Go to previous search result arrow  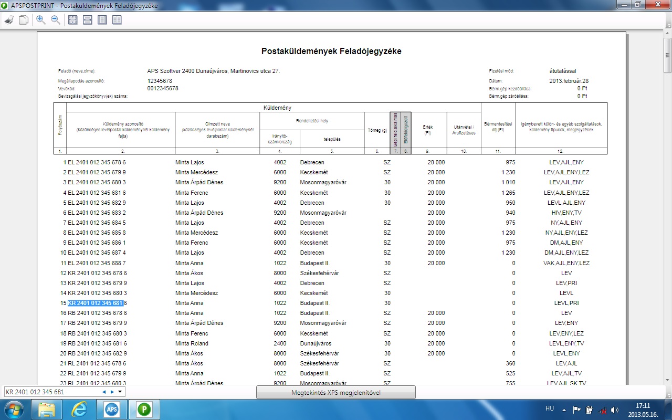[104, 392]
